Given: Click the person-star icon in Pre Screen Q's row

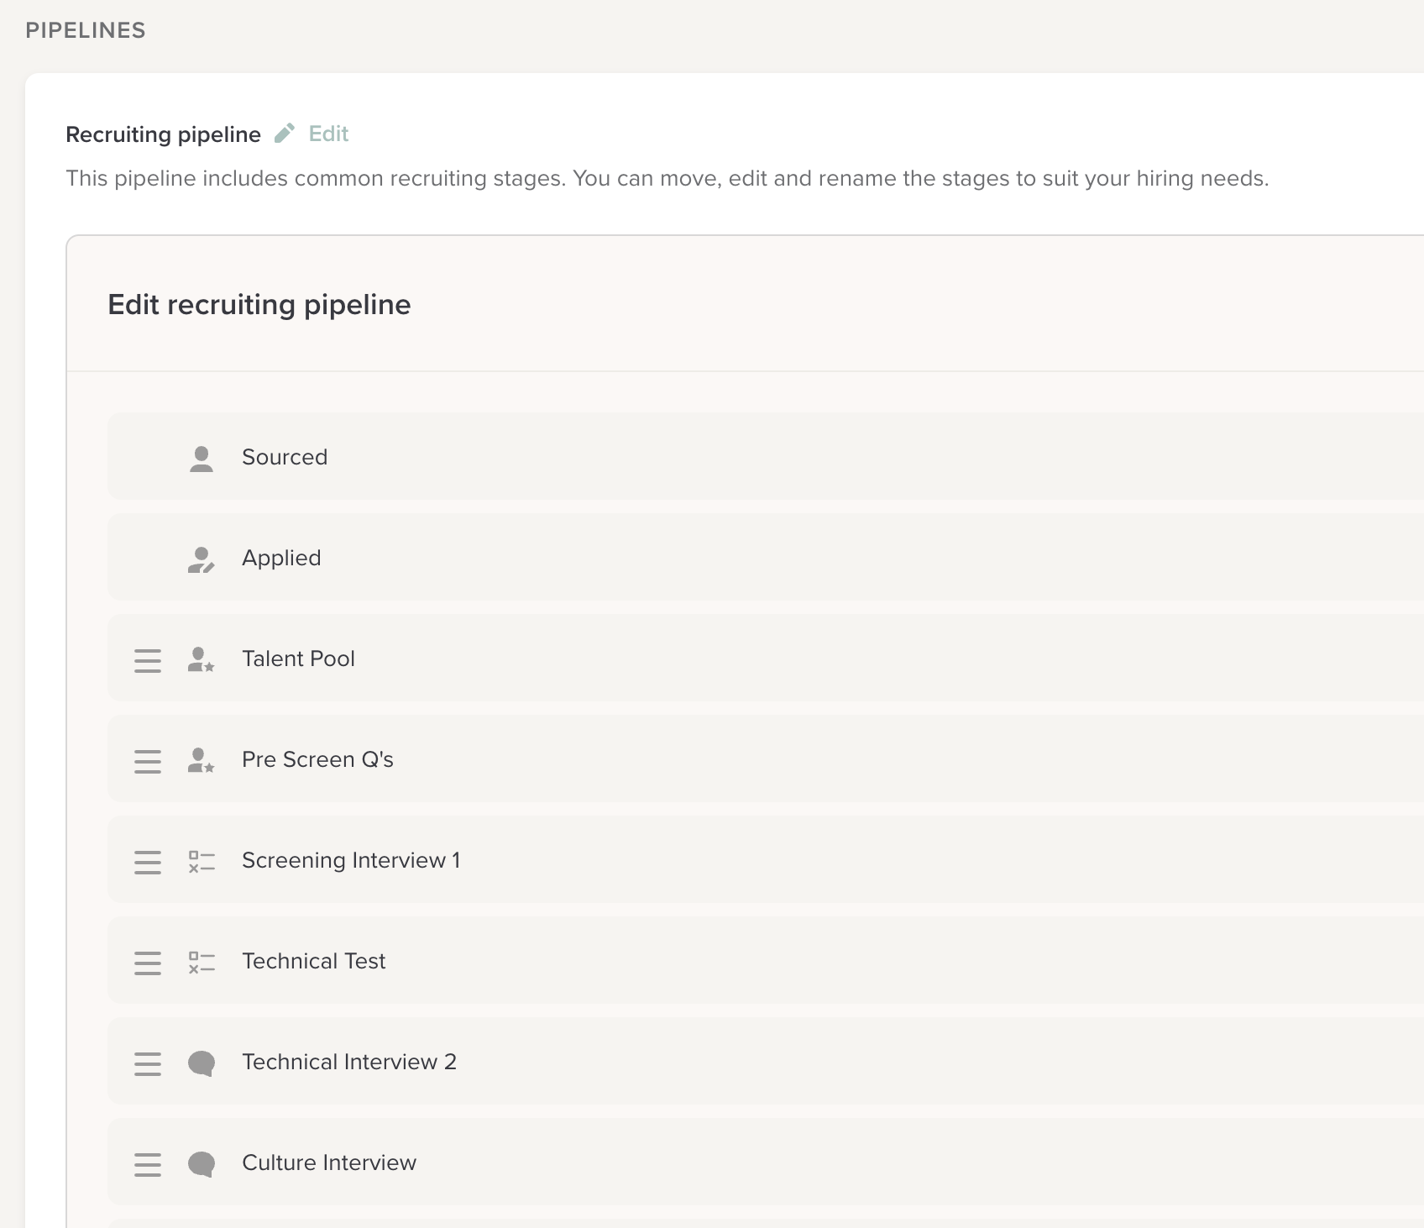Looking at the screenshot, I should click(x=202, y=761).
